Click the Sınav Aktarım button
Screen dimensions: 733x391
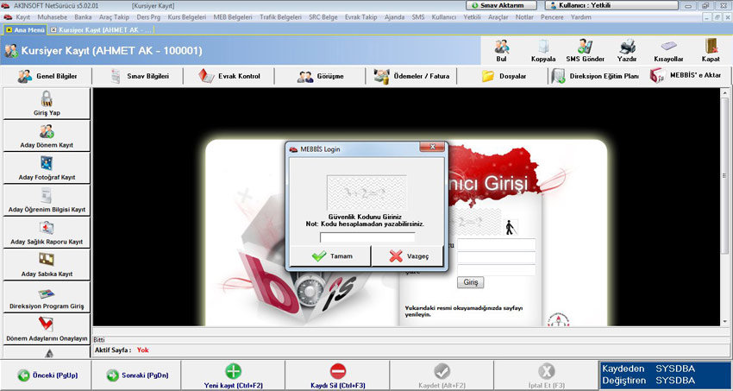pos(502,6)
